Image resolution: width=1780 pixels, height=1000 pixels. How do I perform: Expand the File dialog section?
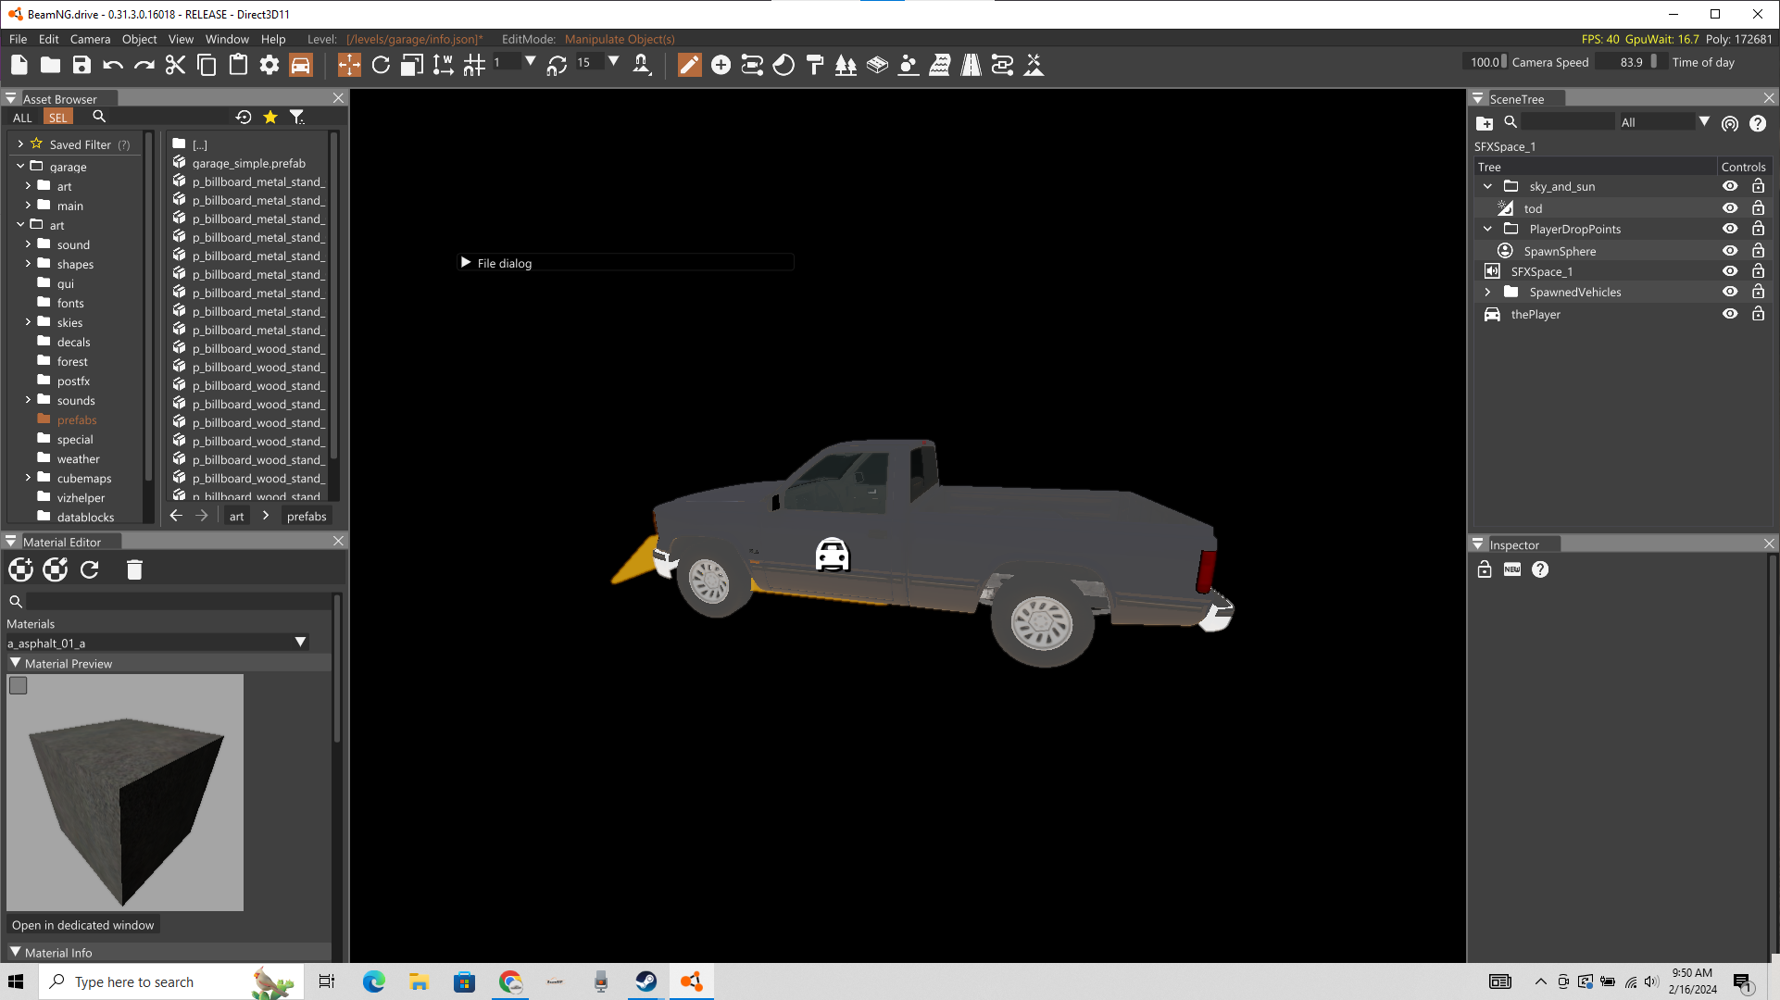coord(466,263)
